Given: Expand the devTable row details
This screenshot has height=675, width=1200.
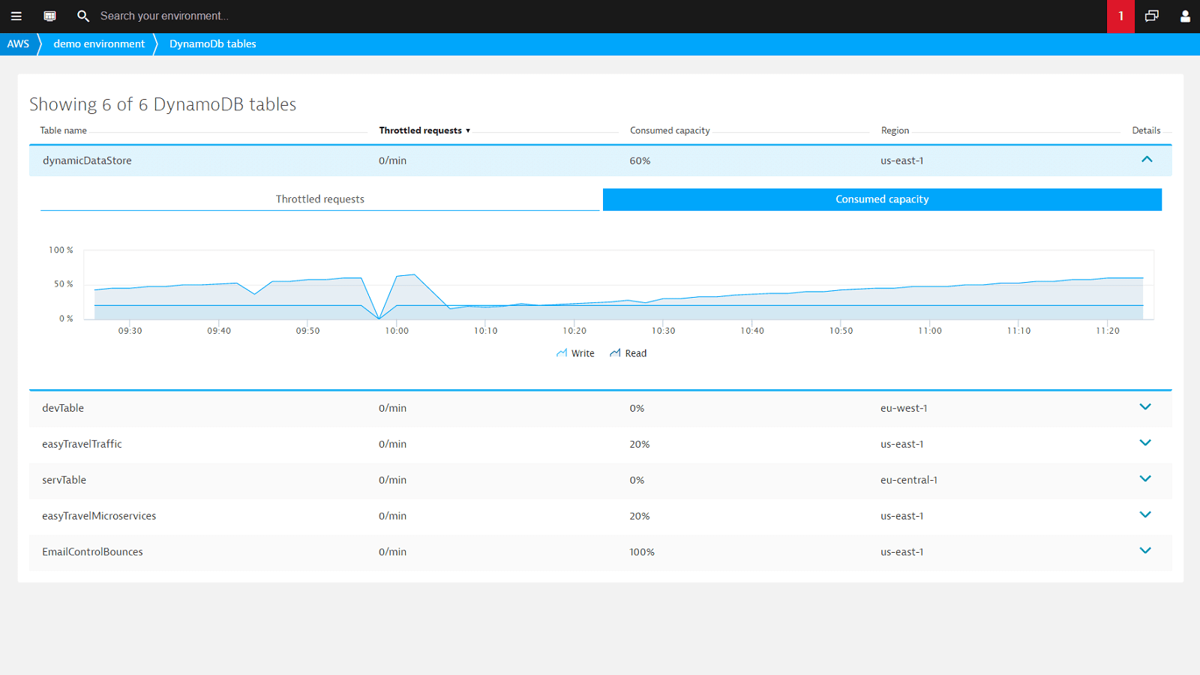Looking at the screenshot, I should [1145, 407].
